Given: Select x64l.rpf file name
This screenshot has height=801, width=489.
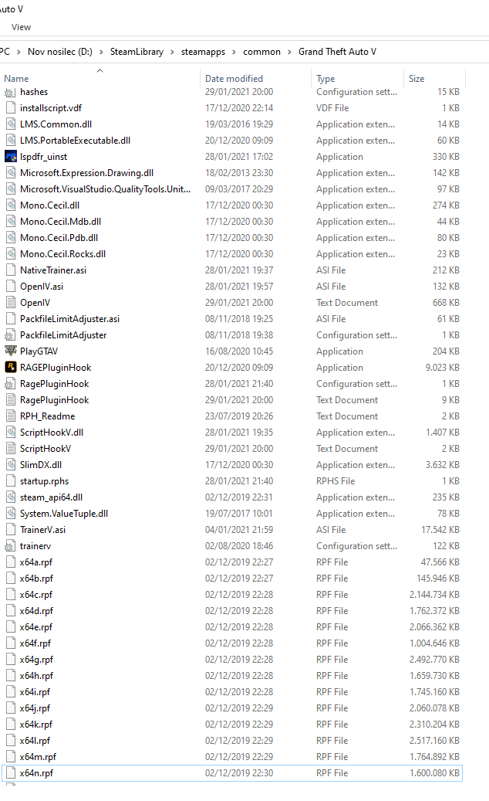Looking at the screenshot, I should [35, 741].
